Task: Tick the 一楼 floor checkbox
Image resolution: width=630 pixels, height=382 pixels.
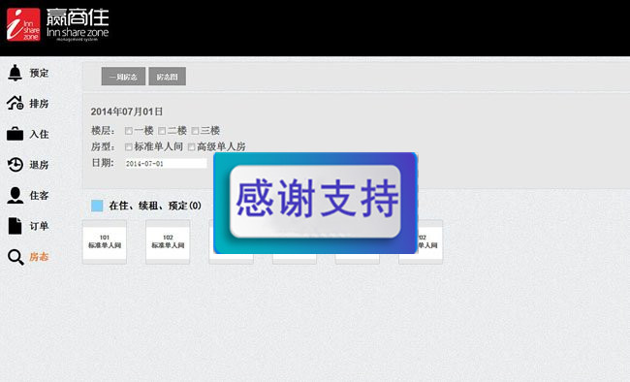Action: (129, 131)
